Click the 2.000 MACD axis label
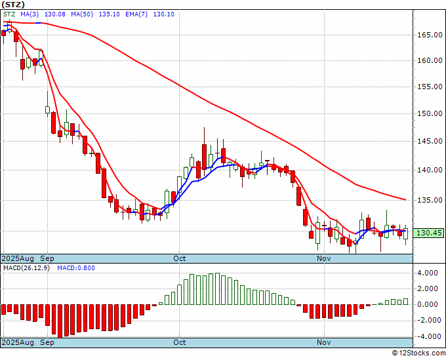The height and width of the screenshot is (358, 446). [428, 288]
